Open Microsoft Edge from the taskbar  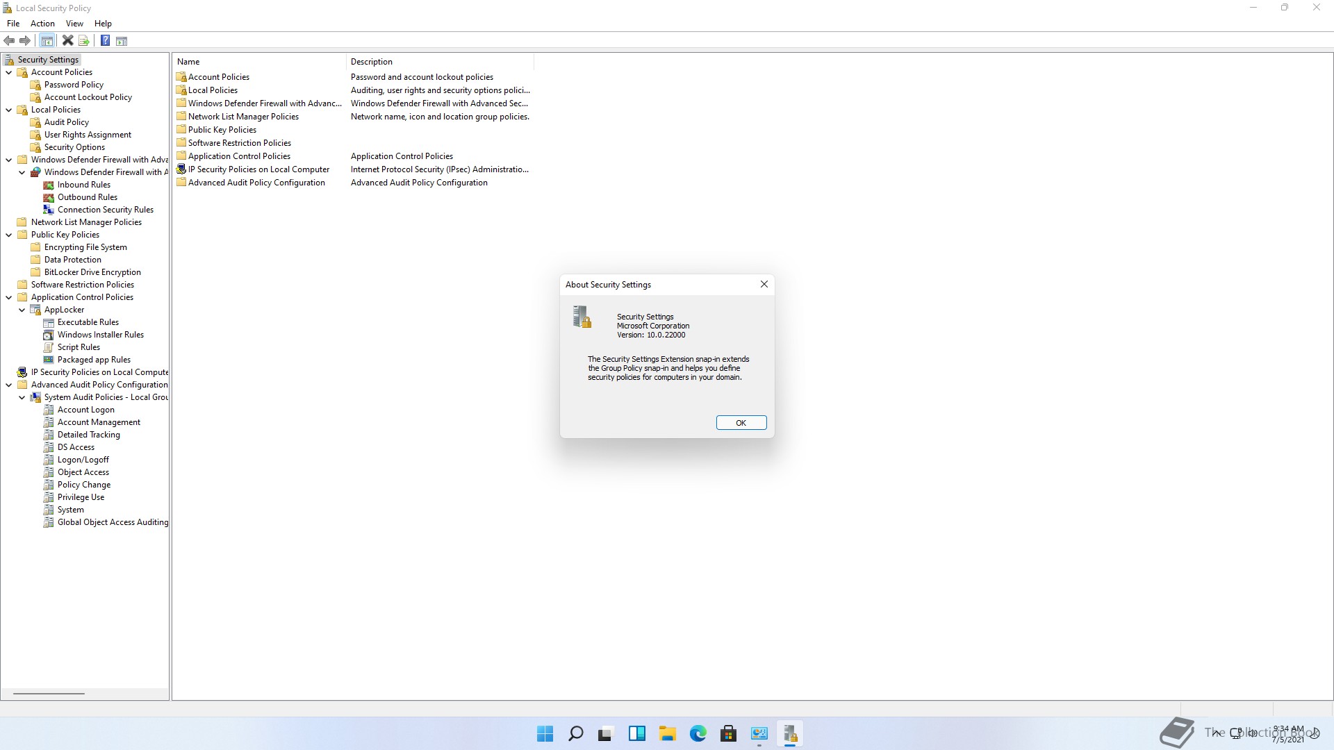[698, 733]
